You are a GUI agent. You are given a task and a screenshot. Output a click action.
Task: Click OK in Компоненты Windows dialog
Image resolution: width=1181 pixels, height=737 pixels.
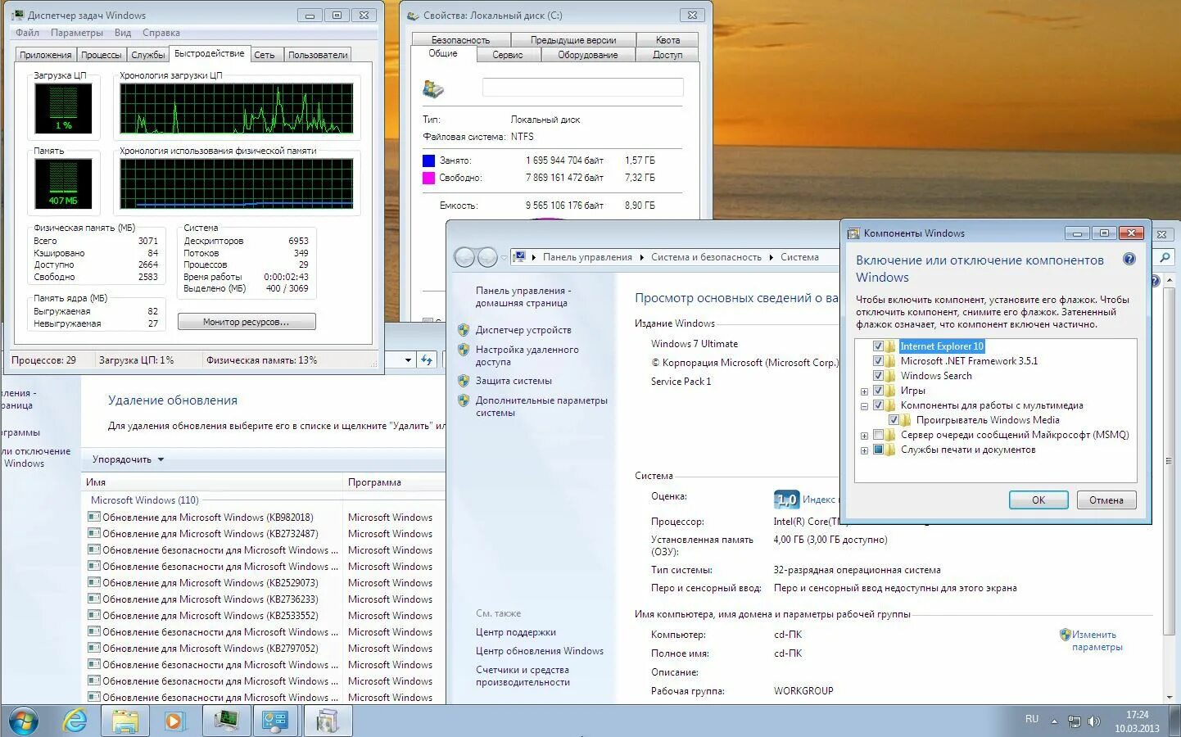[x=1038, y=500]
